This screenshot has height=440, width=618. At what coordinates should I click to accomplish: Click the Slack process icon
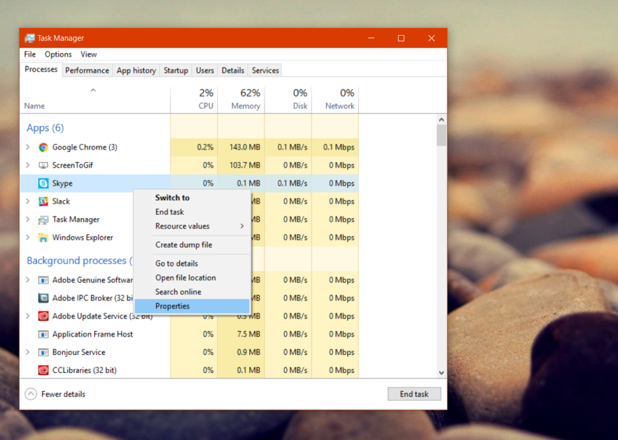click(43, 201)
